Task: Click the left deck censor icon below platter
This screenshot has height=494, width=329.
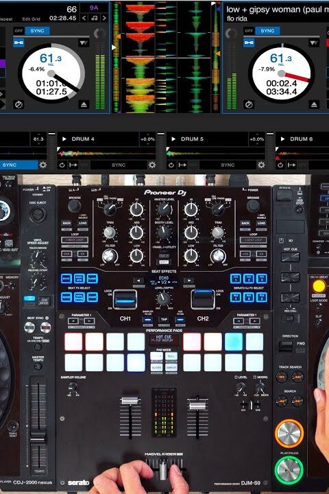Action: coord(19,104)
